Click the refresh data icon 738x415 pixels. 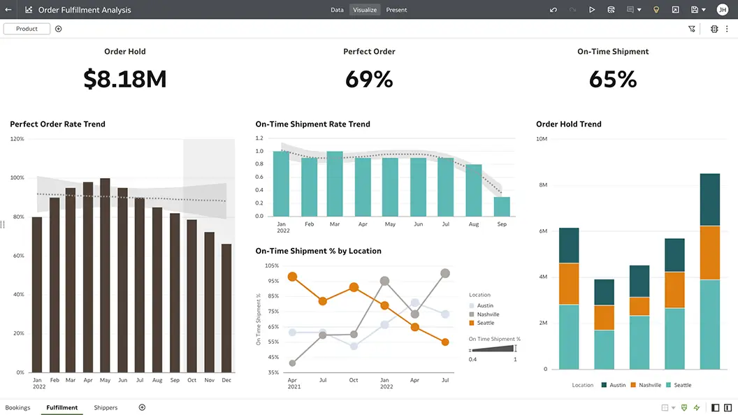(611, 10)
